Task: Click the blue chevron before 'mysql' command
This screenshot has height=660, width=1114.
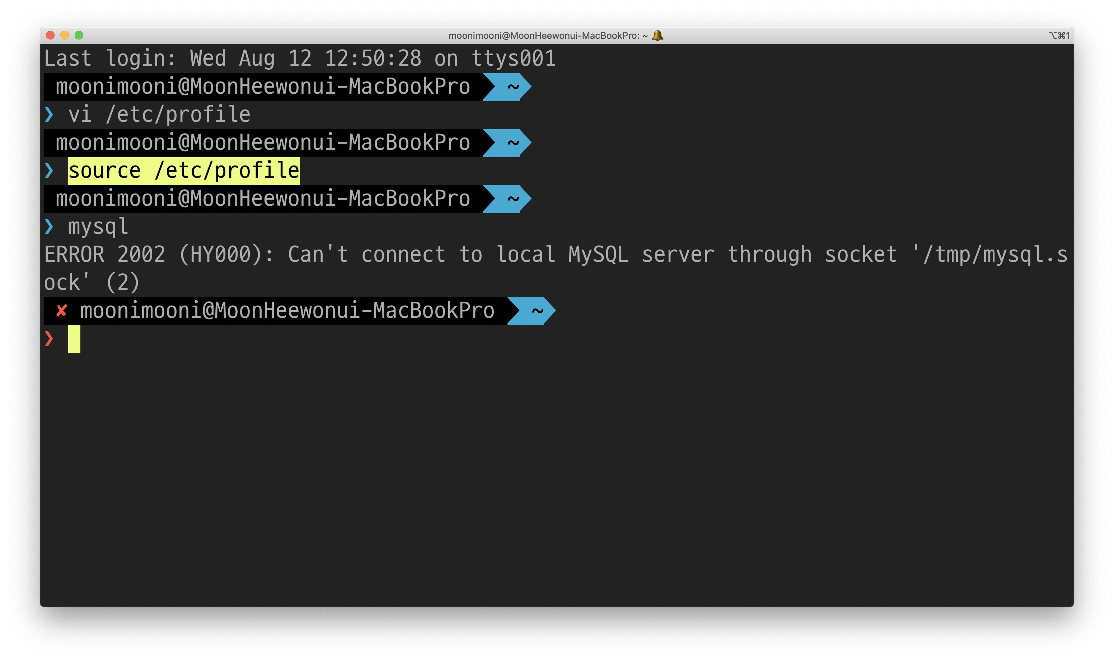Action: point(49,227)
